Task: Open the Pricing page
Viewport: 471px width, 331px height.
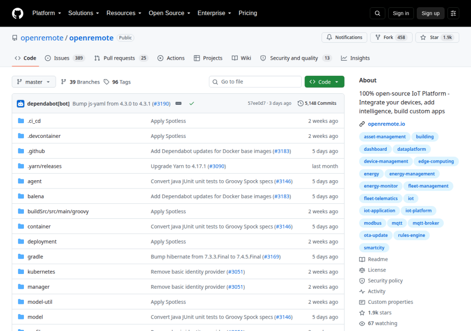Action: [248, 13]
